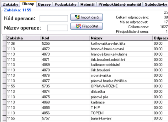The height and width of the screenshot is (122, 168).
Task: Click the 00:00 cell in TOPENÍ row
Action: pyautogui.click(x=160, y=113)
